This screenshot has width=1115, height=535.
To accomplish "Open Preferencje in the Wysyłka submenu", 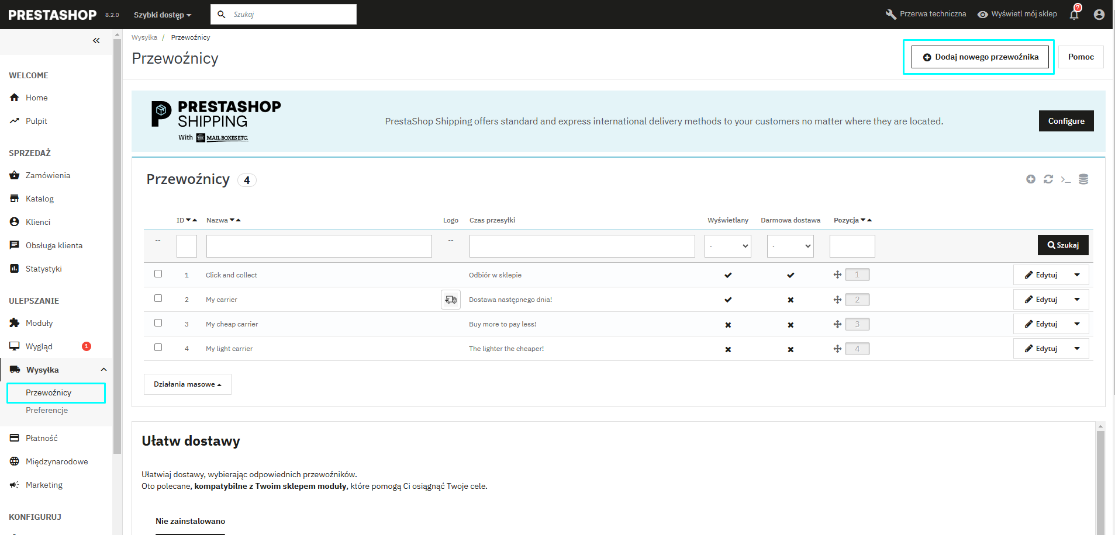I will pos(47,411).
